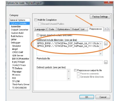Select the Preprocessor tab
114x101 pixels.
point(96,29)
